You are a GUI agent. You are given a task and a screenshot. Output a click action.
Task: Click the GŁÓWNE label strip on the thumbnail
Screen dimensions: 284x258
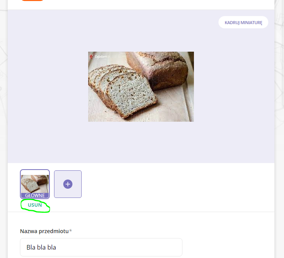[35, 195]
